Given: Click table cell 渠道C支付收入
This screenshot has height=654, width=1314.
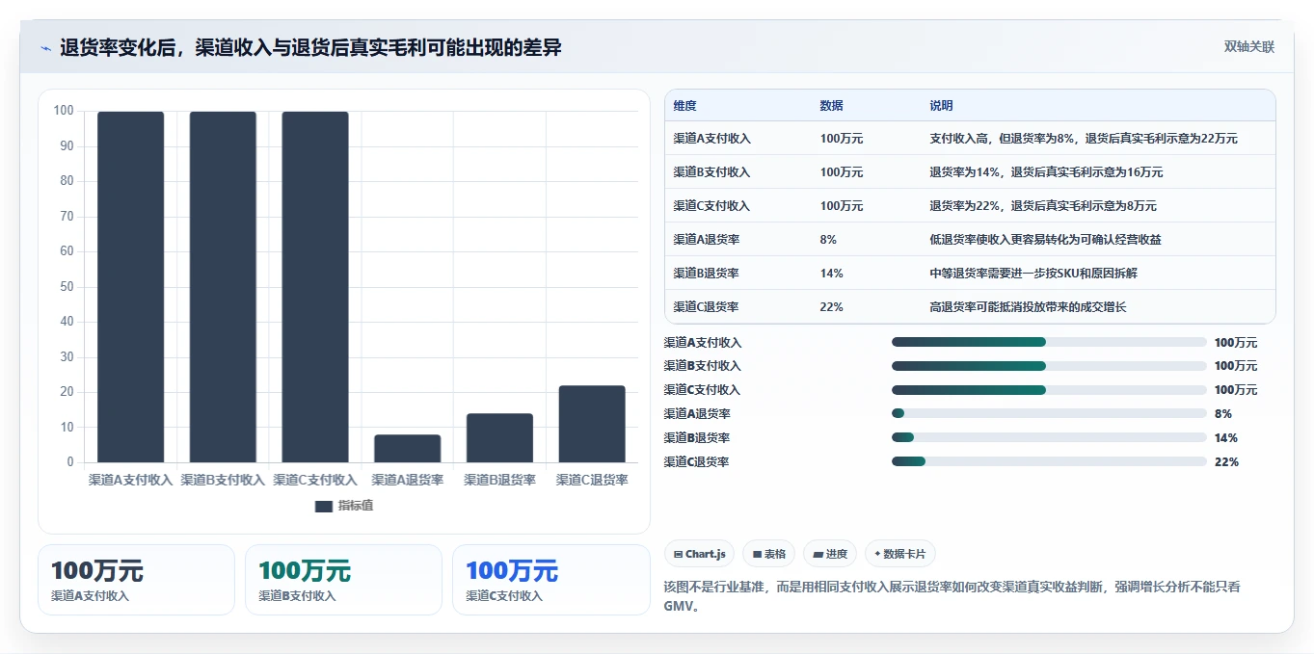Looking at the screenshot, I should point(711,206).
